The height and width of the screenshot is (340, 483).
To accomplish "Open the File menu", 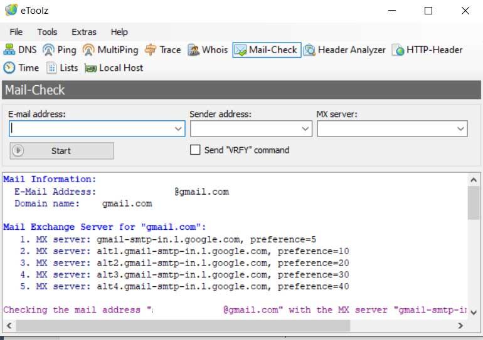I will pyautogui.click(x=16, y=32).
